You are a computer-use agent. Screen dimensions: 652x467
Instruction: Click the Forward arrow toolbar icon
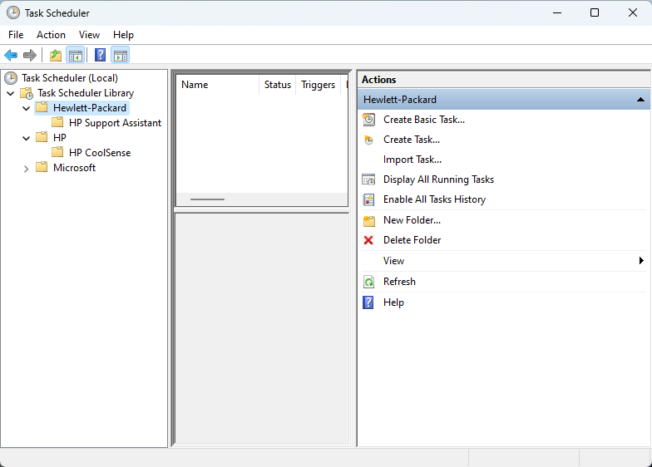pyautogui.click(x=30, y=55)
